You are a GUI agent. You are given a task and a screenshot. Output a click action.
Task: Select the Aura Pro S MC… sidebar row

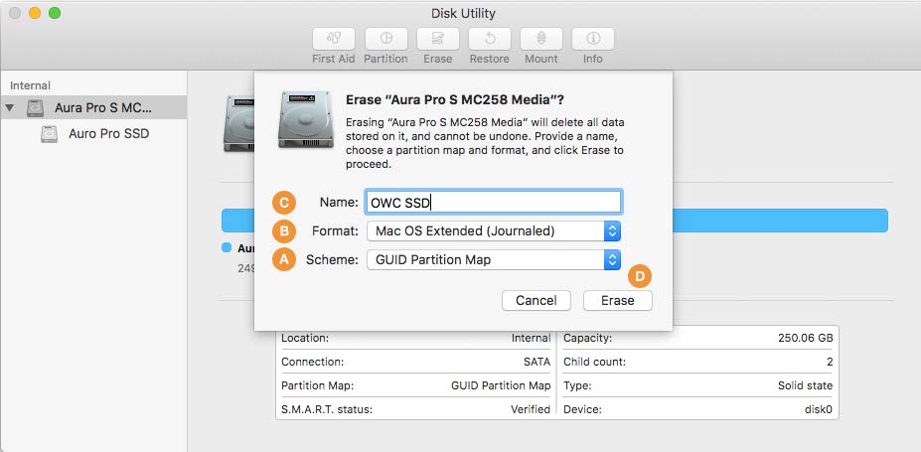click(94, 108)
